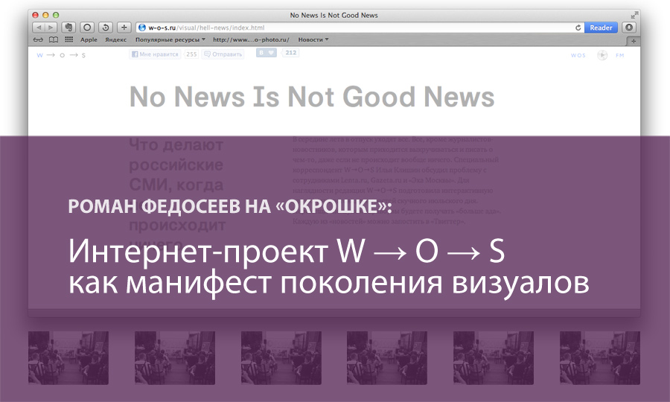
Task: Click the circle icon toolbar button
Action: click(87, 28)
